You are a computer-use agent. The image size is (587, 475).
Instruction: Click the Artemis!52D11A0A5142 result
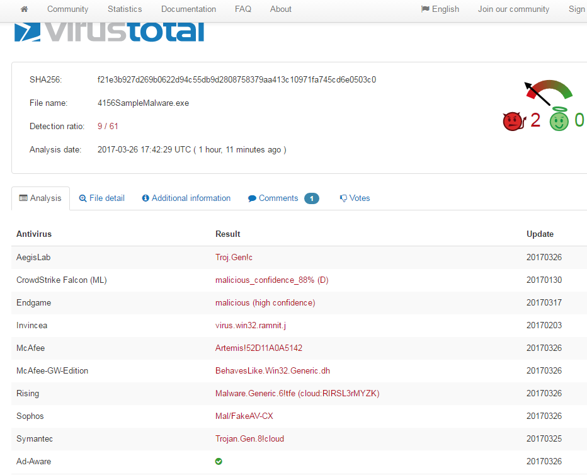coord(259,348)
